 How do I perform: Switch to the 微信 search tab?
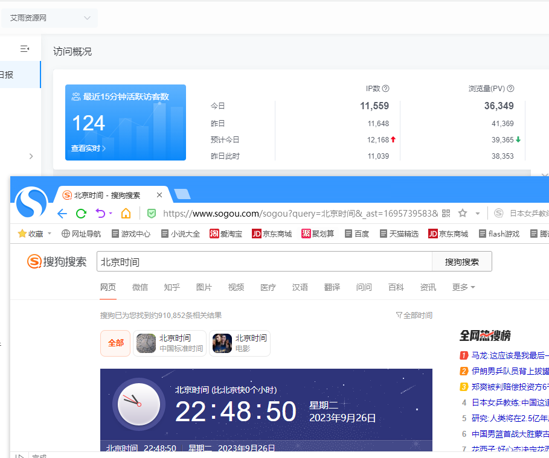[x=140, y=287]
